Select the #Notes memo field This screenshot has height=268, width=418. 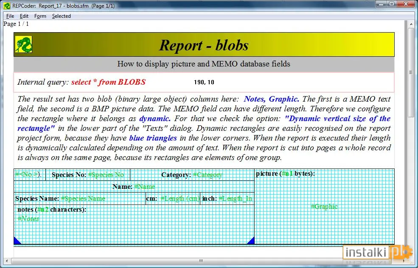point(28,219)
